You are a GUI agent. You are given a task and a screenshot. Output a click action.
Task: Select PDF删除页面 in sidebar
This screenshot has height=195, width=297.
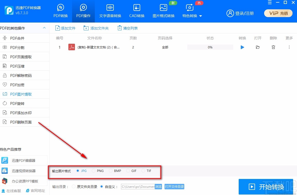[x=25, y=122]
